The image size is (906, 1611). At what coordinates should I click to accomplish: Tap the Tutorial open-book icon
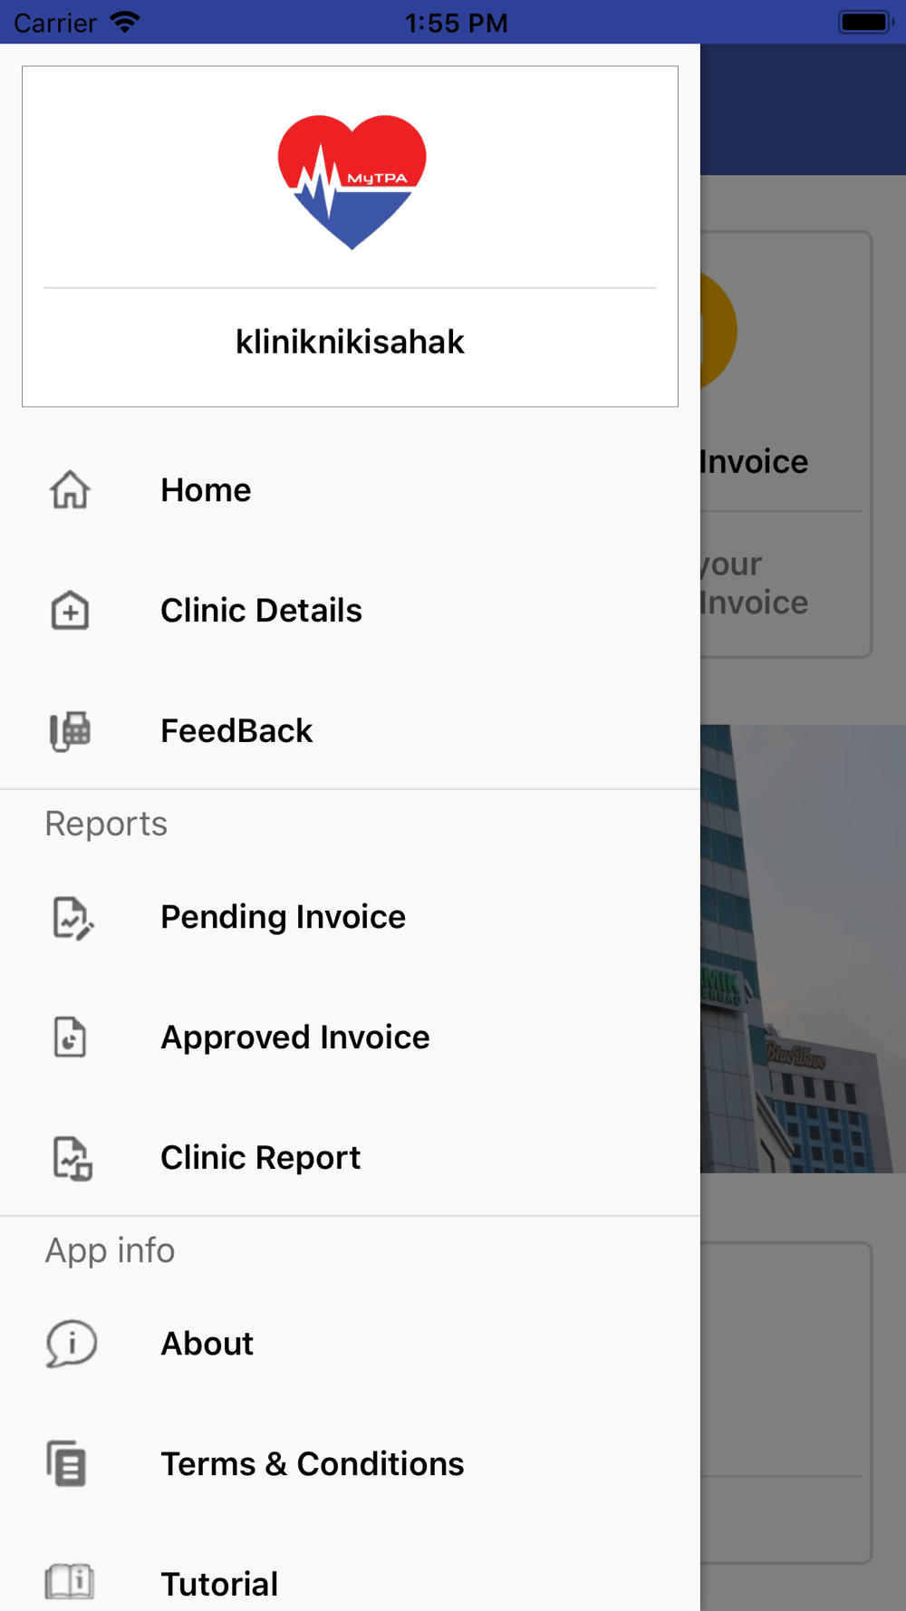tap(70, 1582)
